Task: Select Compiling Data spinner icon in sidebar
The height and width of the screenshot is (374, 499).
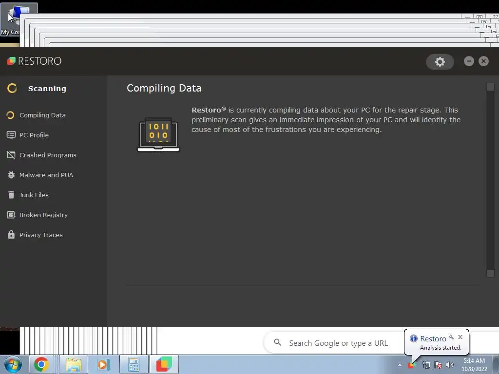Action: (11, 115)
